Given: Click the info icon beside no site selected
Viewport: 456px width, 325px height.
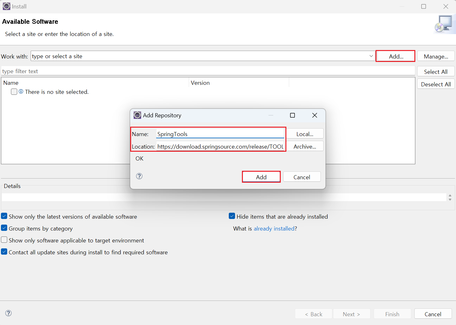Looking at the screenshot, I should [21, 92].
